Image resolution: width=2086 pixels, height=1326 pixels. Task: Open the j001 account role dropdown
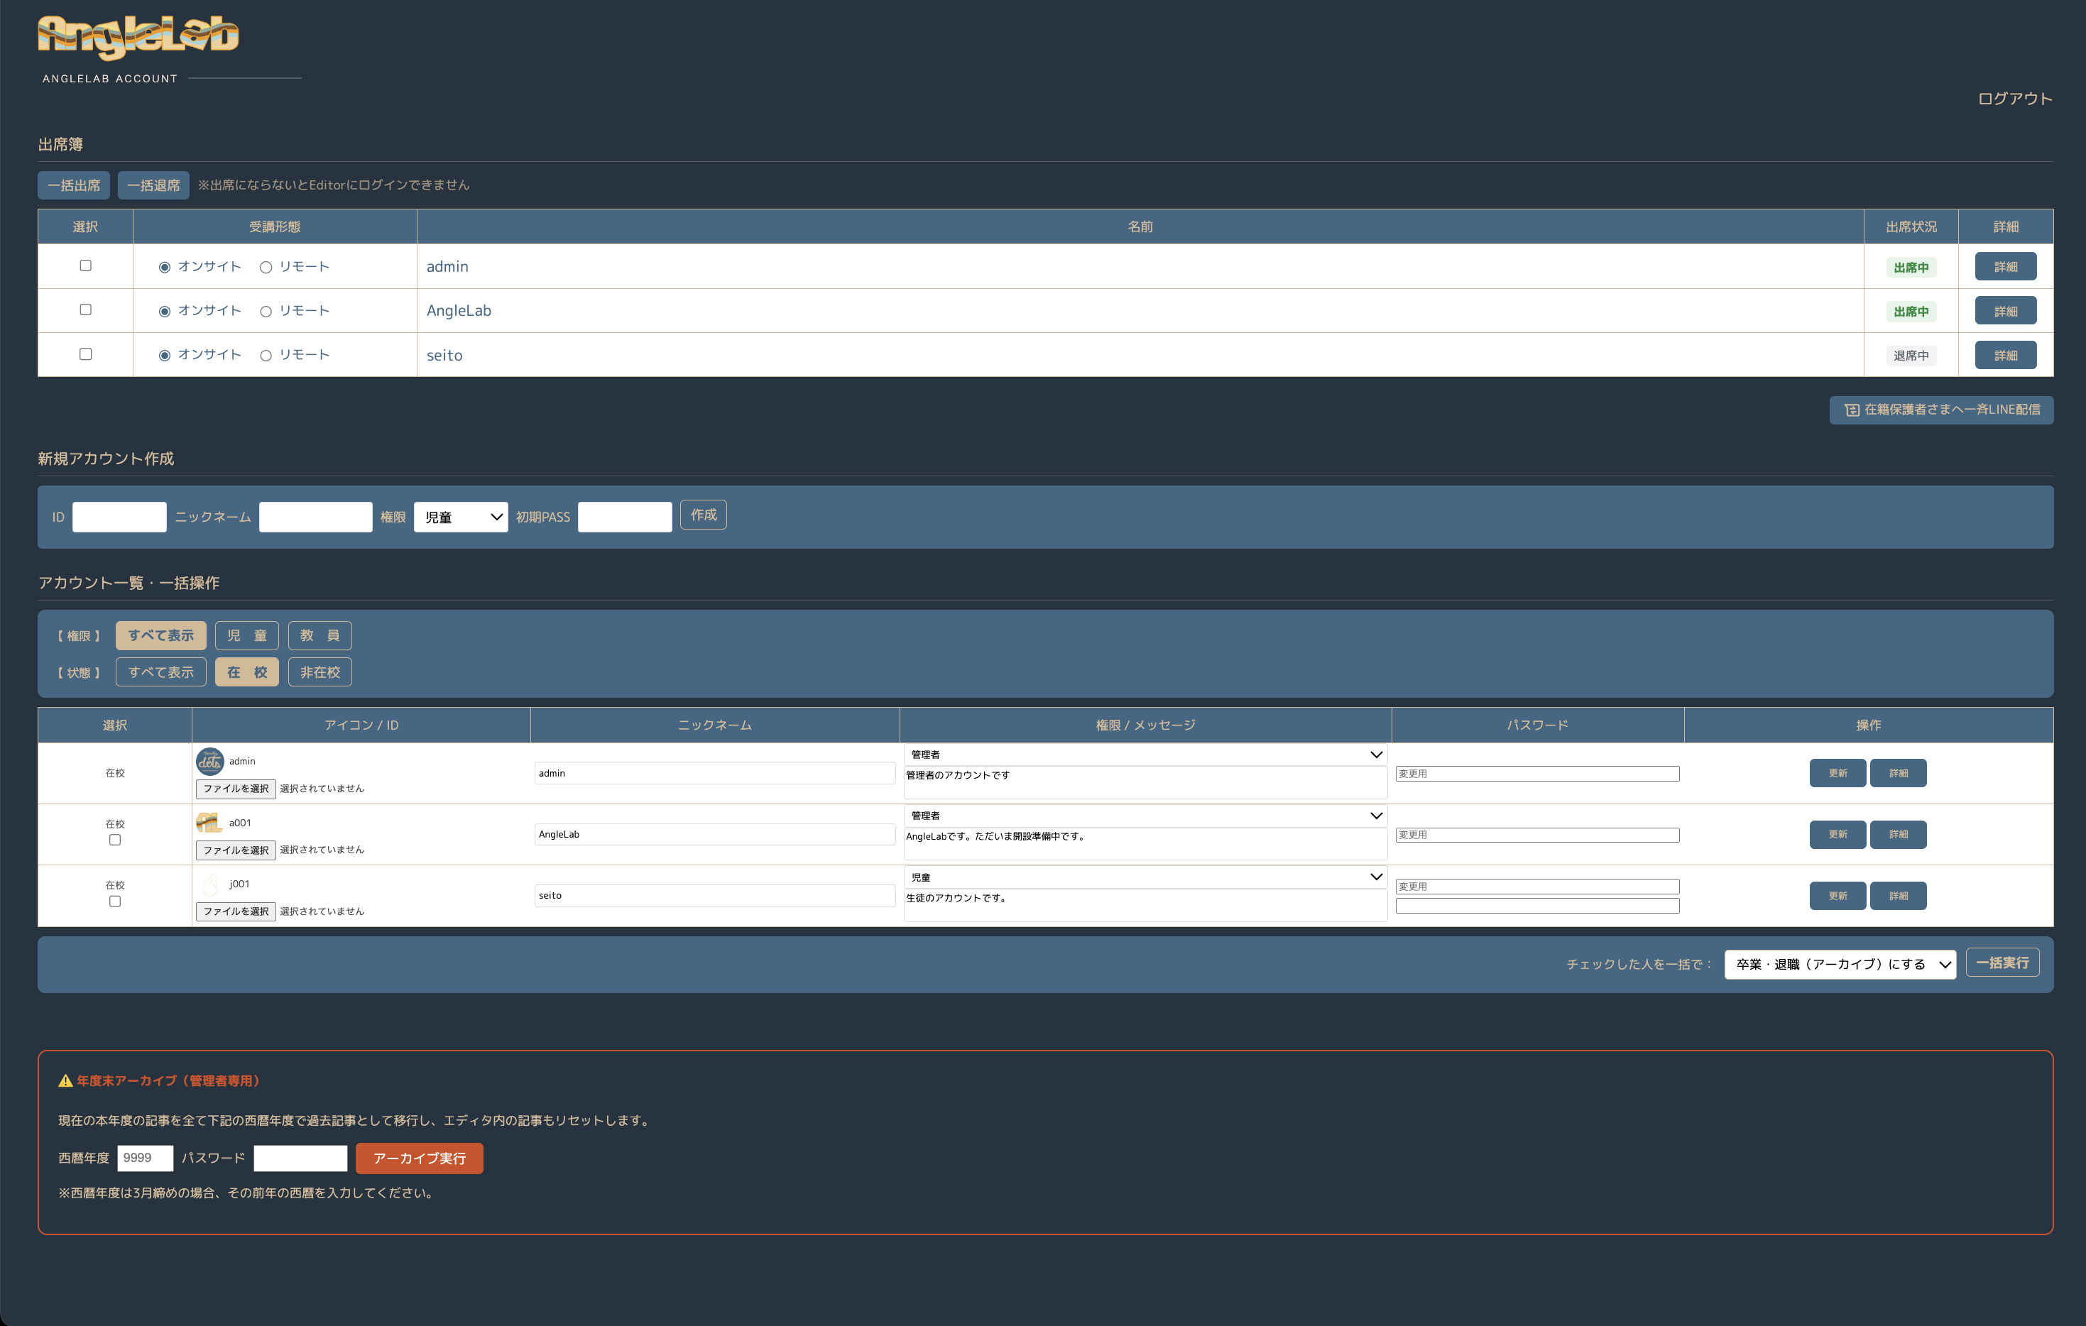pyautogui.click(x=1145, y=877)
